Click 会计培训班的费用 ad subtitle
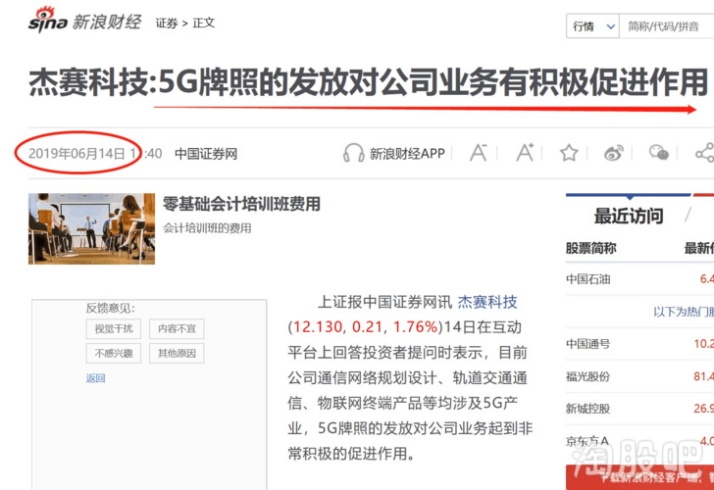714x490 pixels. 207,228
